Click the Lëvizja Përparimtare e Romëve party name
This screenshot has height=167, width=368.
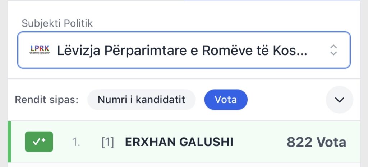pos(182,51)
